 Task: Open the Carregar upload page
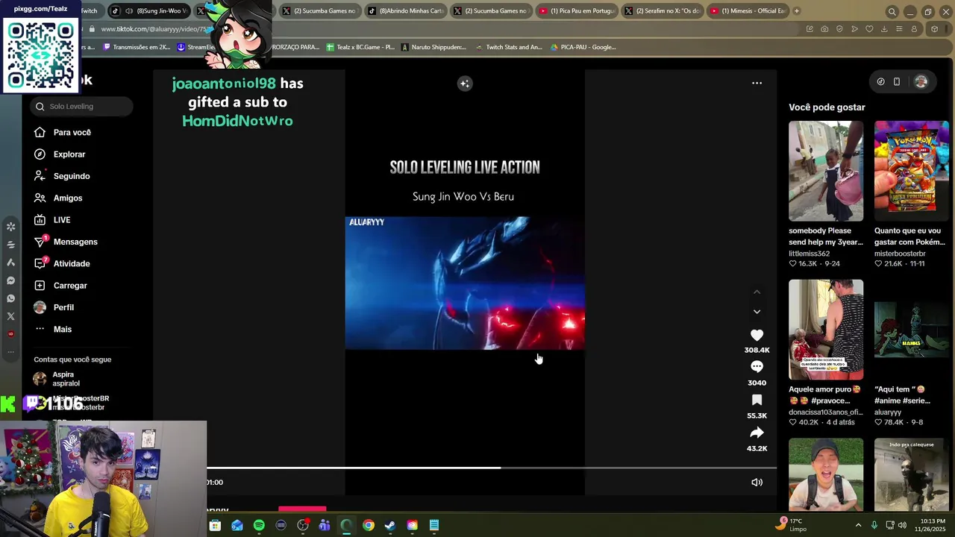(x=60, y=286)
